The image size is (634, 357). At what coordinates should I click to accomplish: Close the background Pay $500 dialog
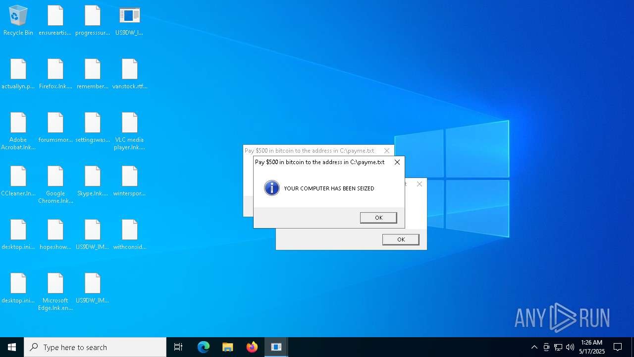point(387,151)
